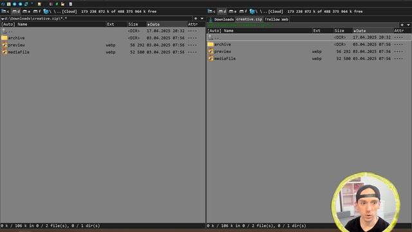Click the left panel free space text
412x232 pixels.
click(x=118, y=12)
